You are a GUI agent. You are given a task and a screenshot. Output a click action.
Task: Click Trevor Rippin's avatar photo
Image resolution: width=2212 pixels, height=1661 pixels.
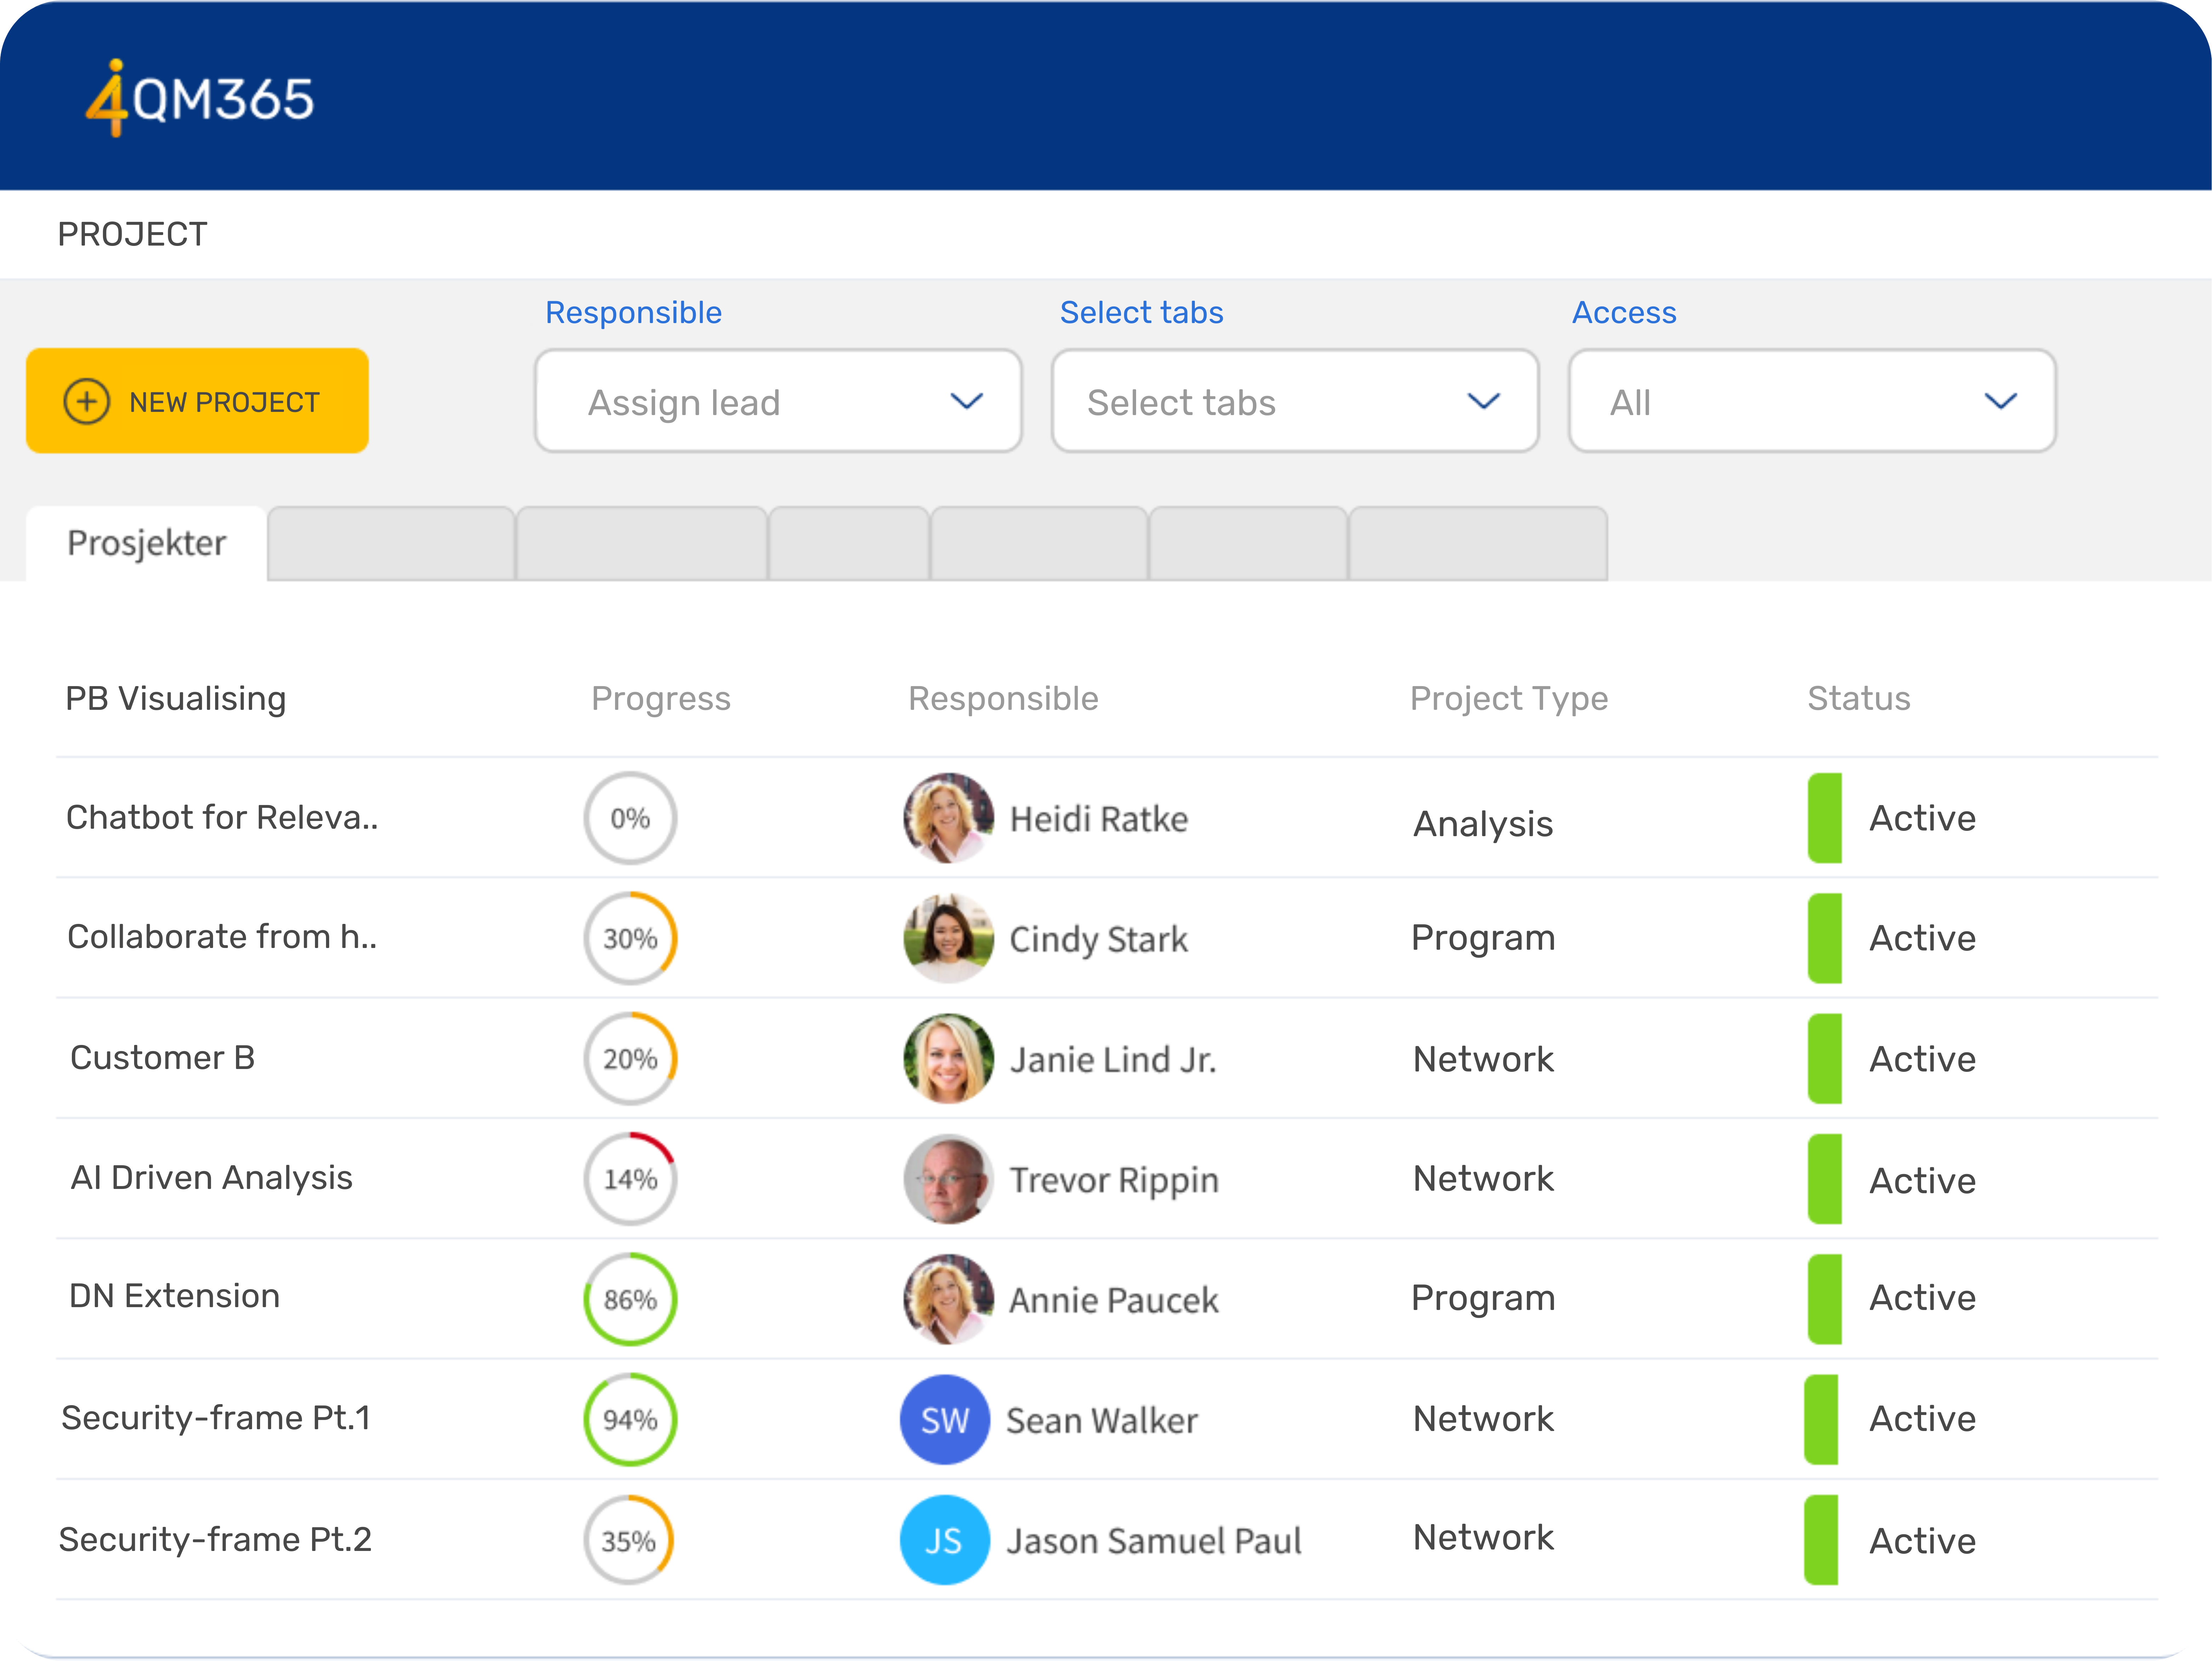[949, 1179]
